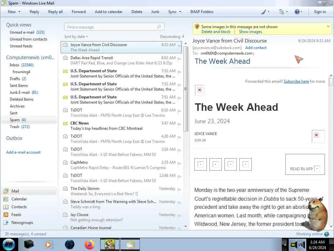This screenshot has height=251, width=334.
Task: Click the envelope icon for The Daily Skimm
Action: (x=65, y=189)
